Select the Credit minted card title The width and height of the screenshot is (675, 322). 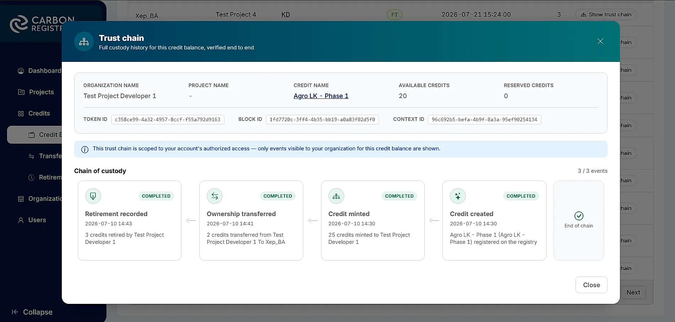349,214
